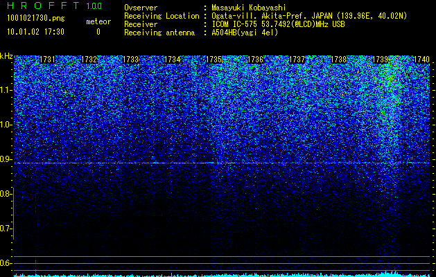
Task: Click the 1731 time marker
Action: [48, 60]
